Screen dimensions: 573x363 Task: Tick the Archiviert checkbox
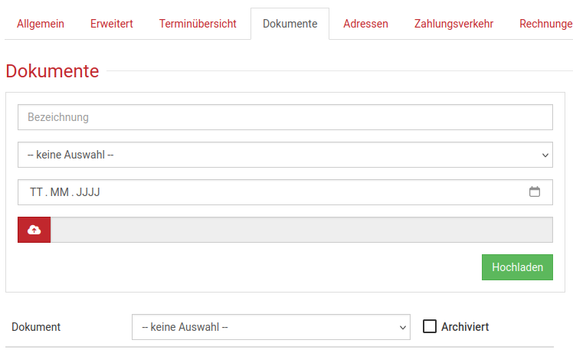tap(430, 326)
